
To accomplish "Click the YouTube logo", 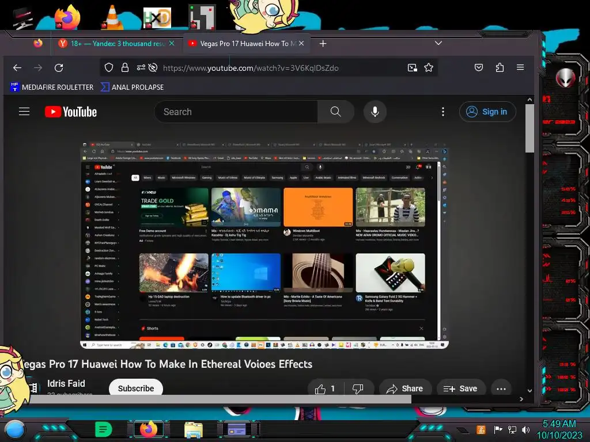I will point(71,112).
